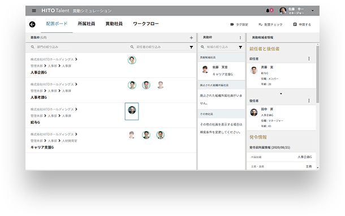Open user account dropdown arrow
The height and width of the screenshot is (216, 345).
pyautogui.click(x=313, y=11)
